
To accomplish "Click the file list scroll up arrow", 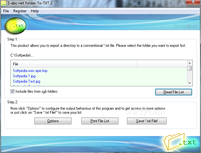I will tap(190, 63).
